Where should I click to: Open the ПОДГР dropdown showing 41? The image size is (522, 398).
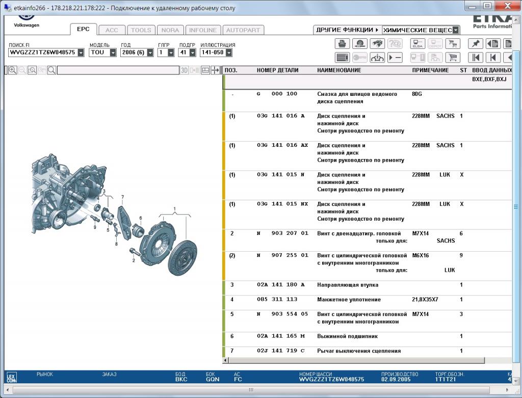point(192,52)
